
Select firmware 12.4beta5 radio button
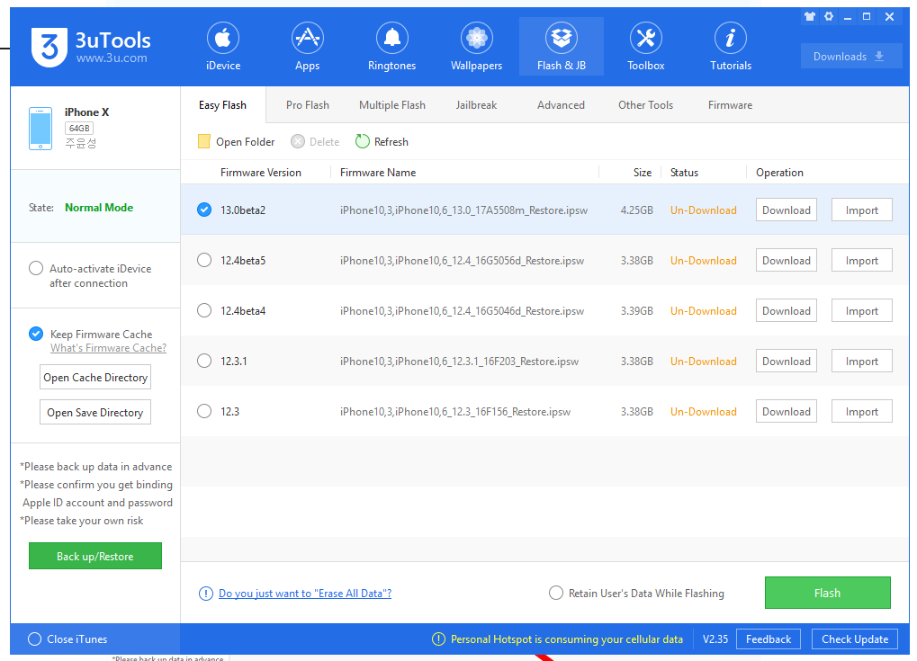(204, 260)
